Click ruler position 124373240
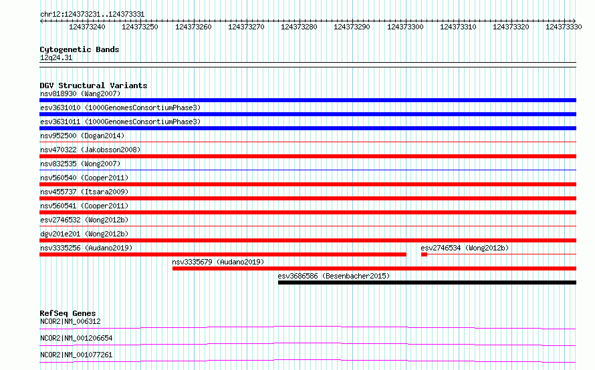Image resolution: width=595 pixels, height=370 pixels. [x=87, y=27]
